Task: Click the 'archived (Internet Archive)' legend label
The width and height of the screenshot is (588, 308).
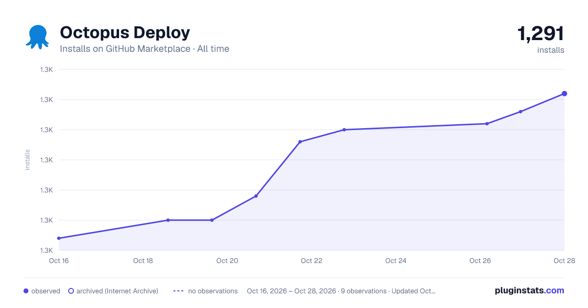Action: tap(117, 291)
